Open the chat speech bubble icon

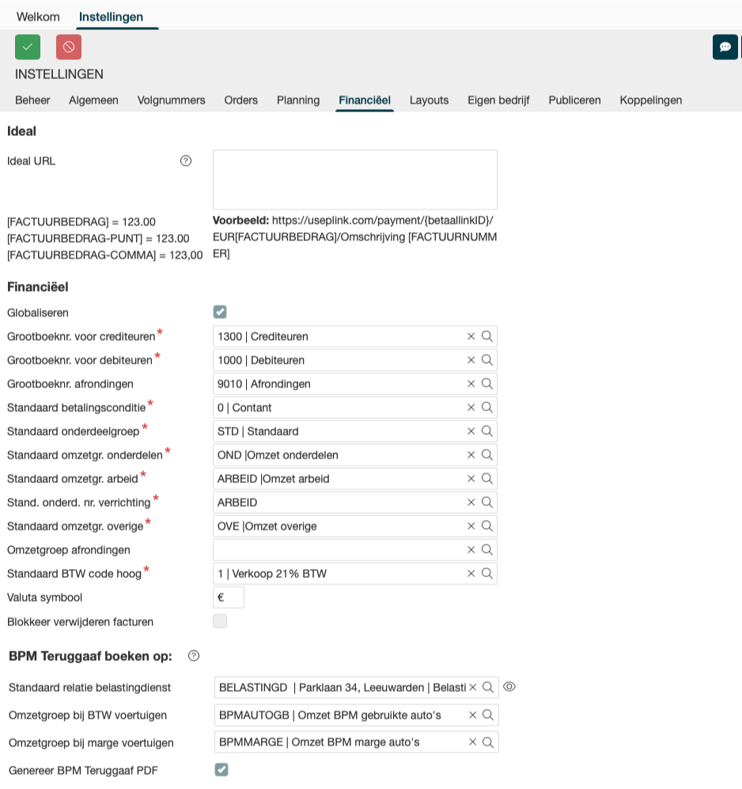(x=725, y=47)
